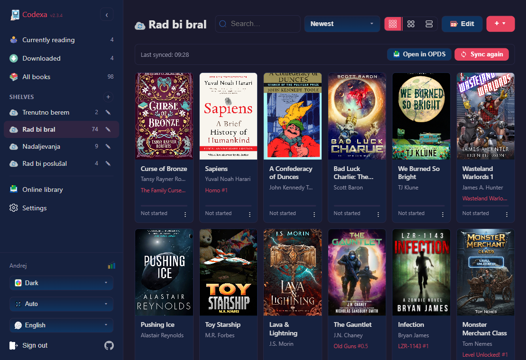
Task: Click the Sapiens progress bar
Action: [228, 206]
